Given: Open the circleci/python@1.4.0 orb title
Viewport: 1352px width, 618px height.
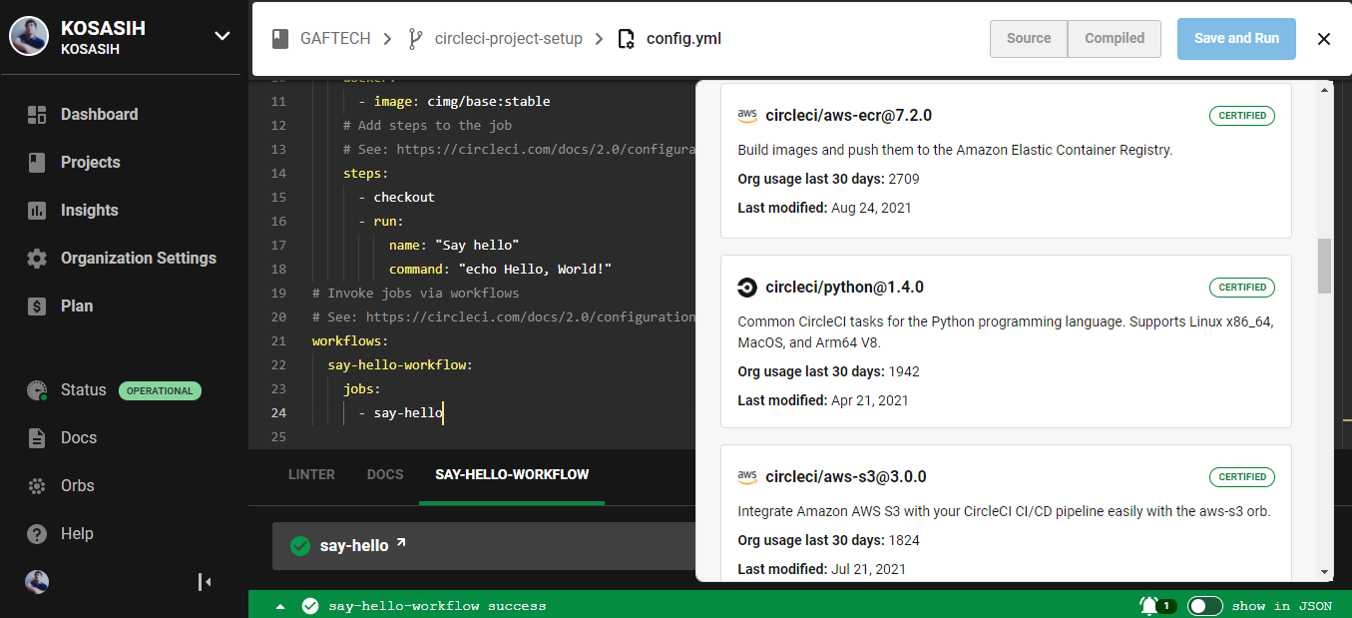Looking at the screenshot, I should (x=845, y=288).
